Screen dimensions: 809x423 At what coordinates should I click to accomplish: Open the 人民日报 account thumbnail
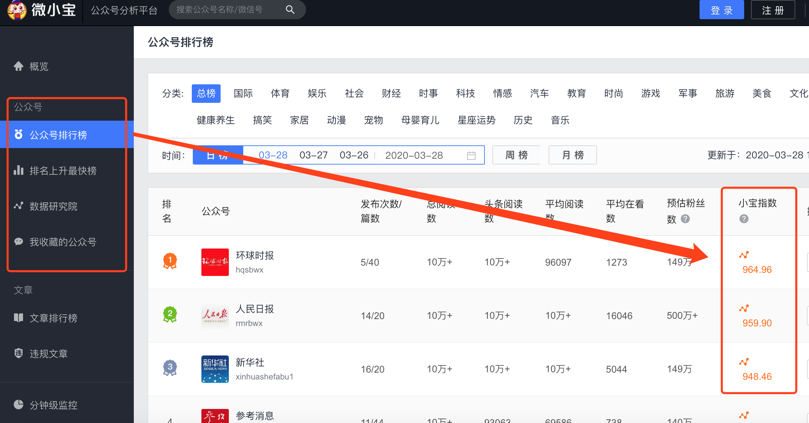click(215, 316)
